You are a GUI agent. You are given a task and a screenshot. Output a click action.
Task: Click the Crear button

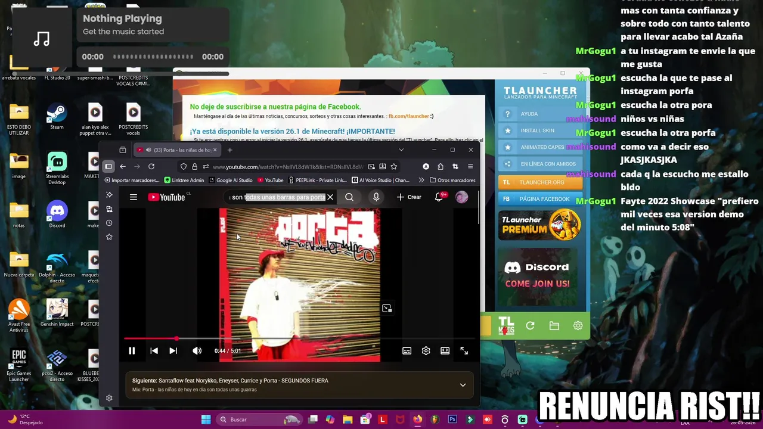coord(409,197)
